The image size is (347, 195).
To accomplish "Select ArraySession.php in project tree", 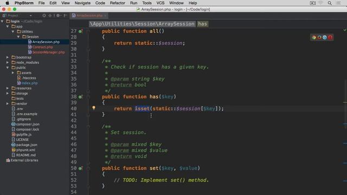I will click(46, 42).
